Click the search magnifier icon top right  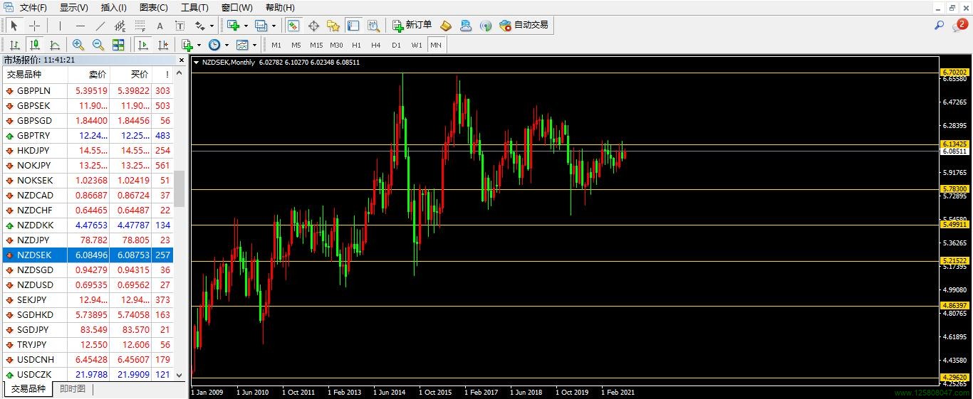[939, 26]
